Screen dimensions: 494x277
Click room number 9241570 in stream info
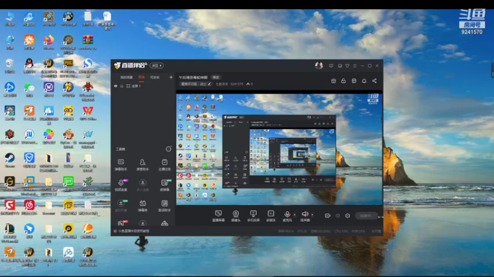237,84
